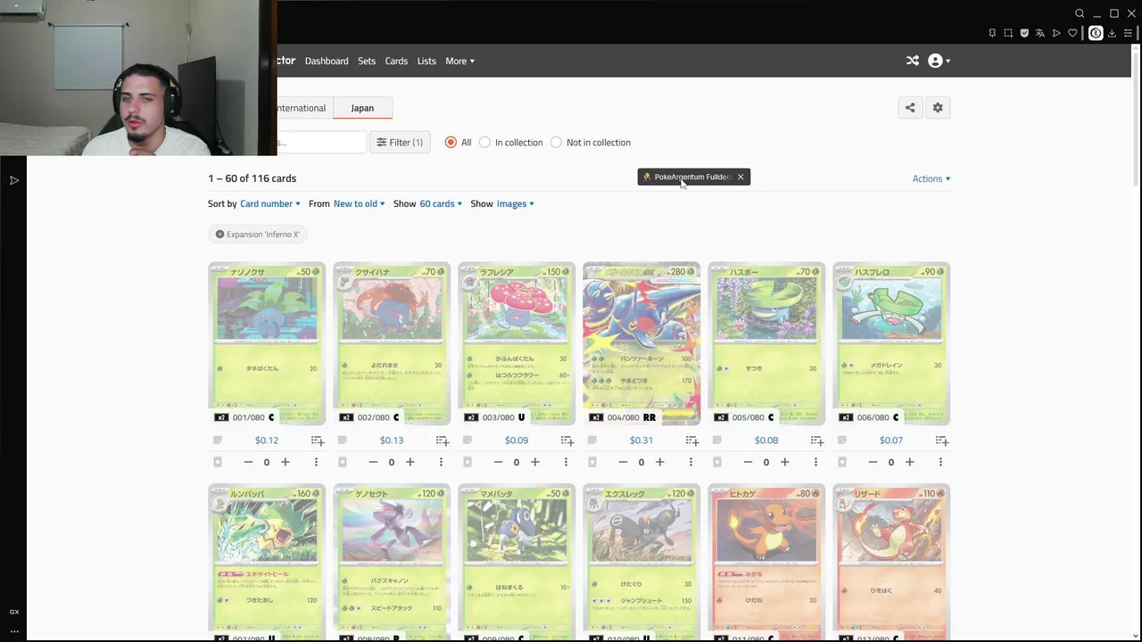Viewport: 1142px width, 642px height.
Task: Click the browser snapshot capture icon
Action: (x=1008, y=33)
